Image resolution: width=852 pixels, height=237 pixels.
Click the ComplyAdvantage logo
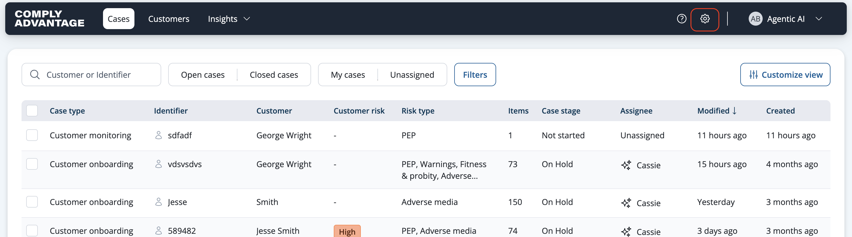coord(49,19)
